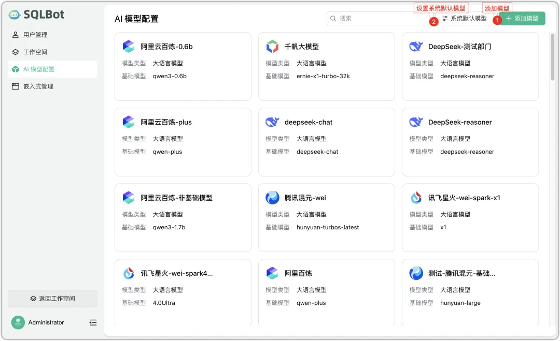Image resolution: width=560 pixels, height=341 pixels.
Task: Click the 讯飞星火-wei-spark-x1 flame icon
Action: coord(416,197)
